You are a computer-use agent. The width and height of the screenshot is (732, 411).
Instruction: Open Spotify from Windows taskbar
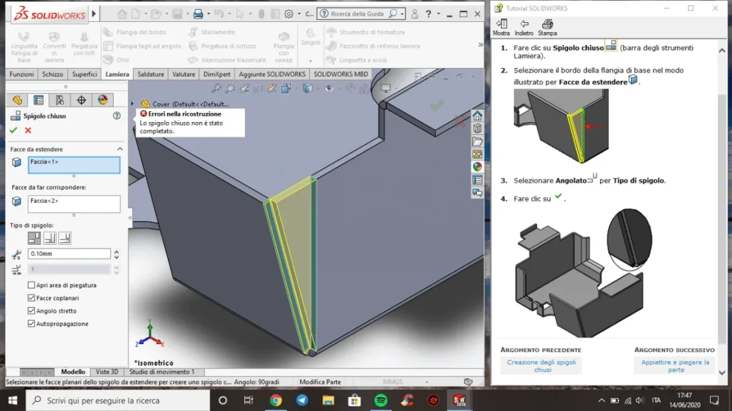coord(381,400)
